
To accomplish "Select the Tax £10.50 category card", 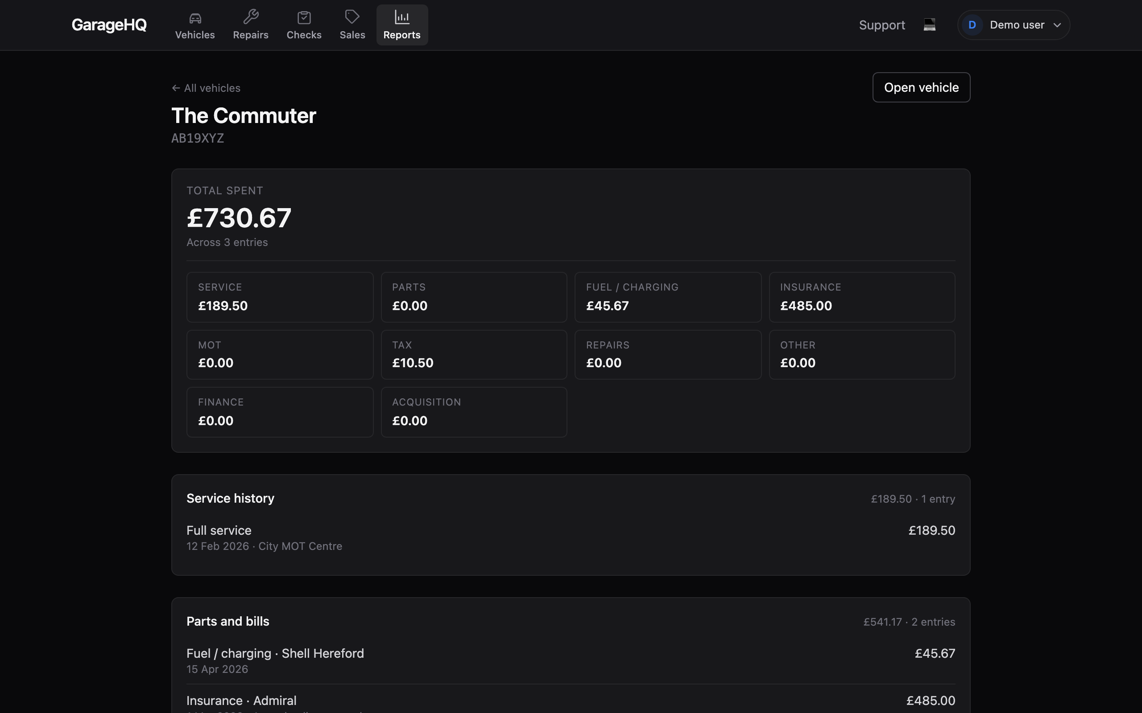I will tap(474, 355).
